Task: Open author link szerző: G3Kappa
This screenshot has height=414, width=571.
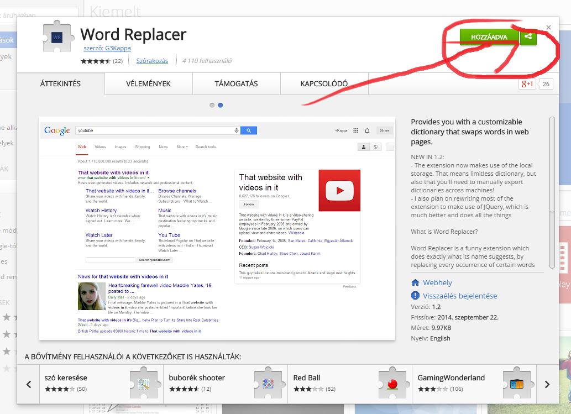Action: pos(107,48)
